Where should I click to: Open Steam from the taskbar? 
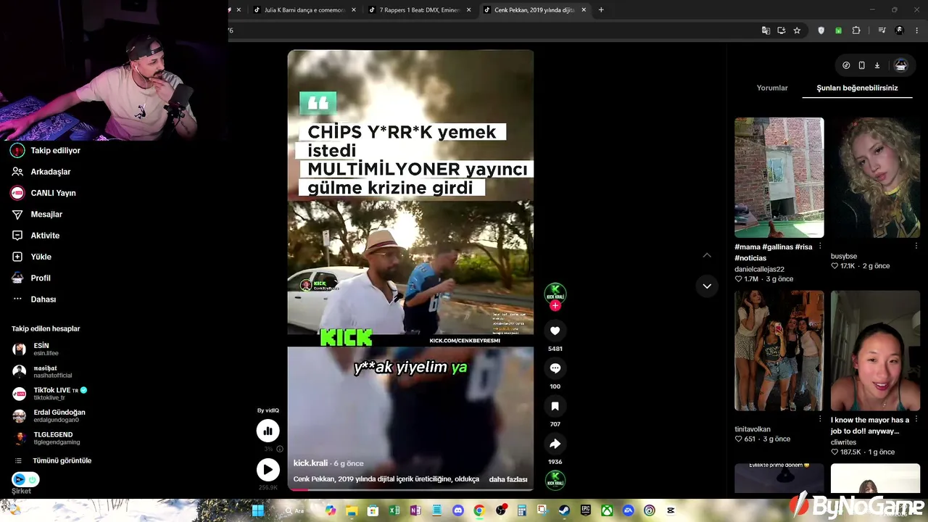click(564, 510)
